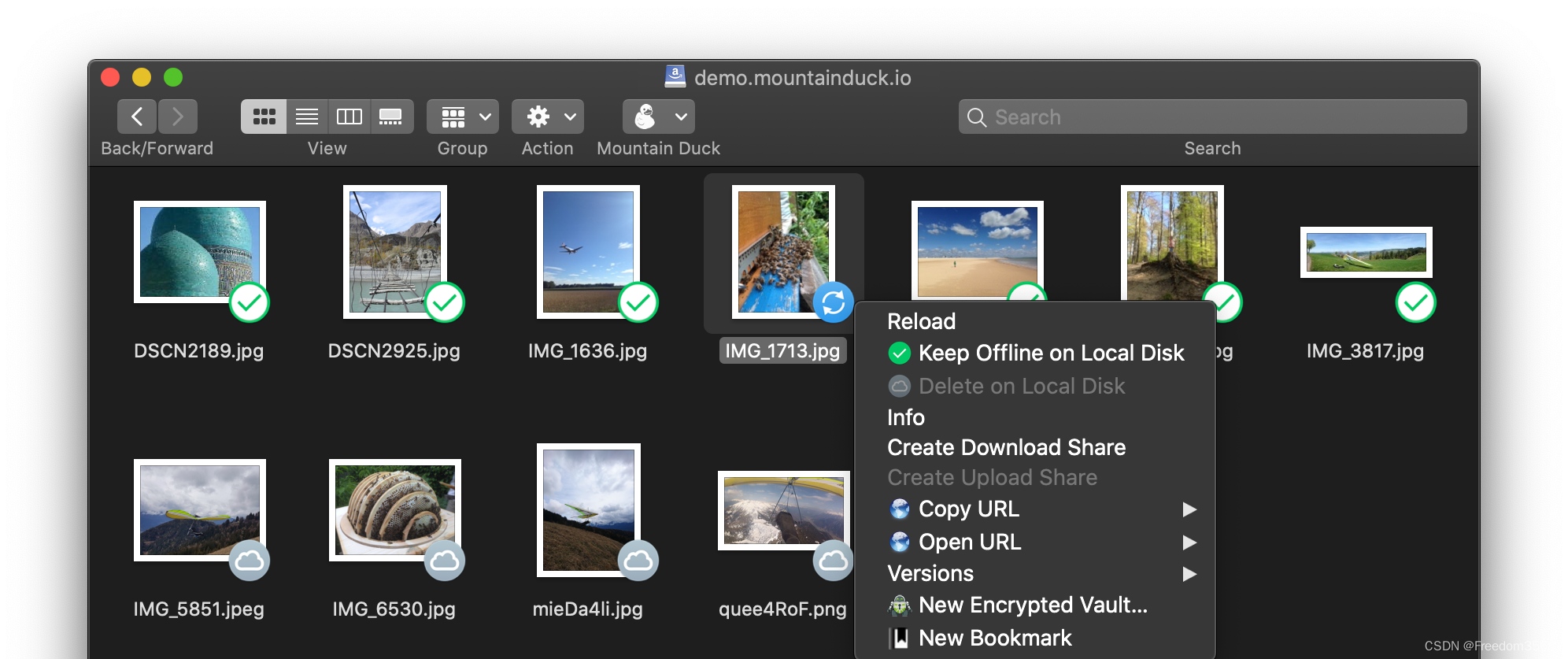The height and width of the screenshot is (659, 1568).
Task: Open the Action gear dropdown
Action: [548, 117]
